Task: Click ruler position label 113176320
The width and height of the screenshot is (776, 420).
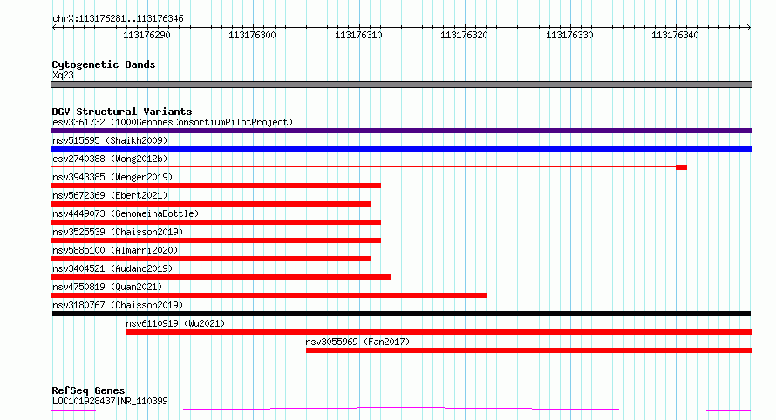Action: click(x=464, y=35)
